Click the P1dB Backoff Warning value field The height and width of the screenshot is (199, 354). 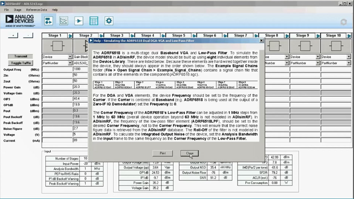pos(85,179)
